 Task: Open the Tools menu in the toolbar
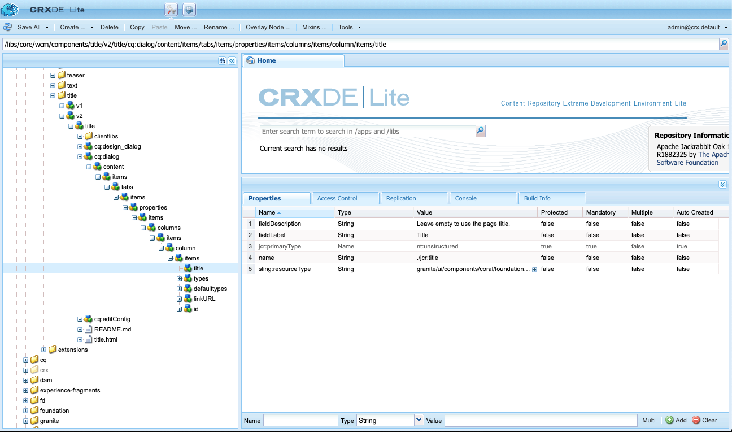tap(350, 27)
